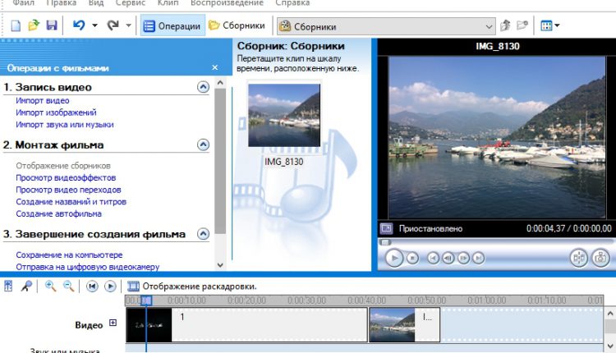
Task: Open undo history dropdown arrow
Action: pos(94,26)
